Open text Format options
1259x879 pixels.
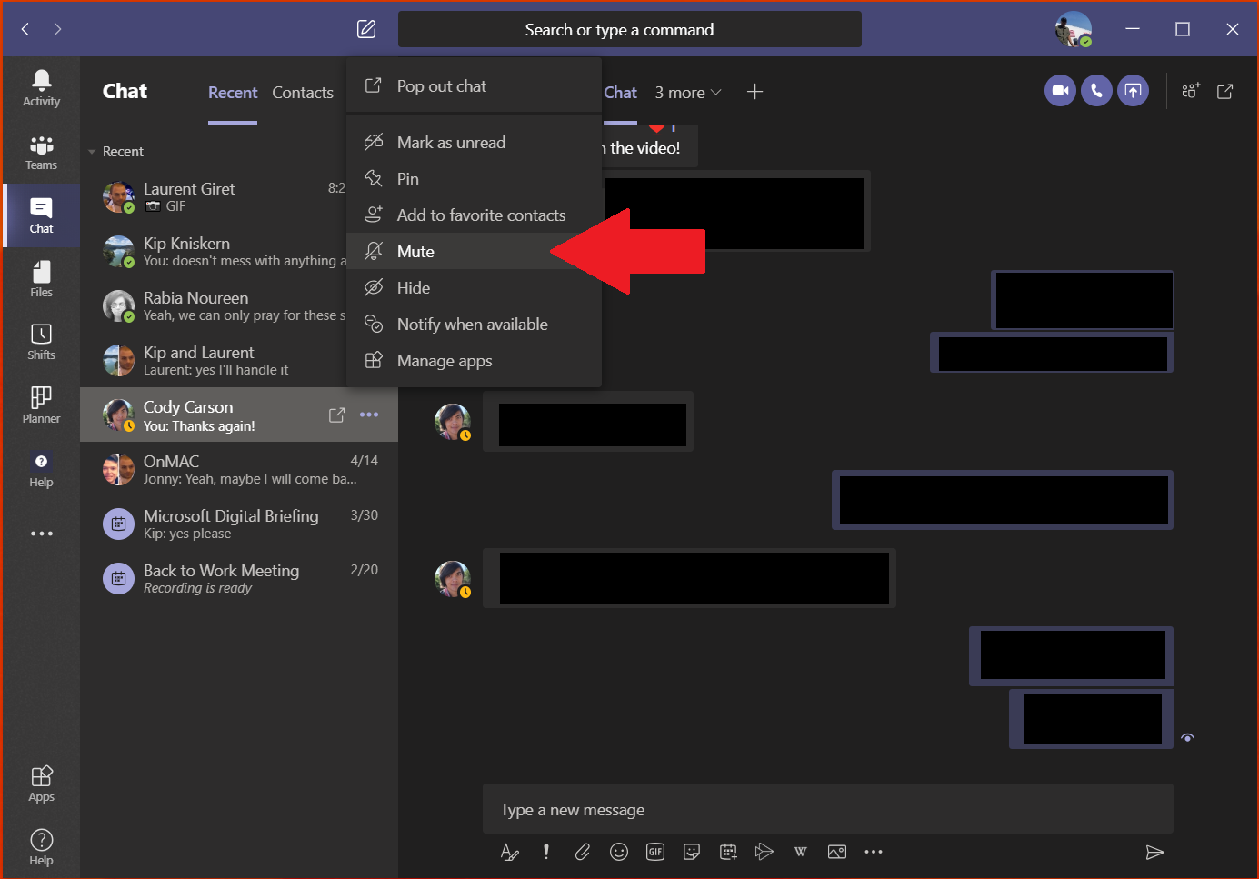click(510, 852)
